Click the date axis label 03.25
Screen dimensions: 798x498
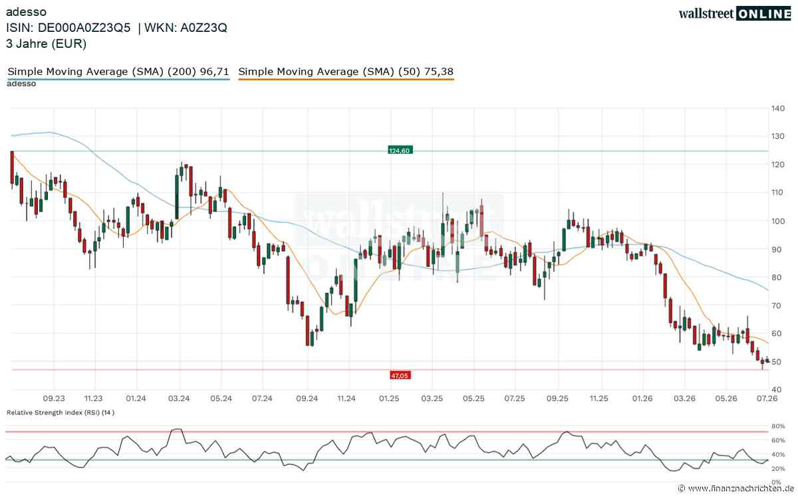click(x=432, y=398)
